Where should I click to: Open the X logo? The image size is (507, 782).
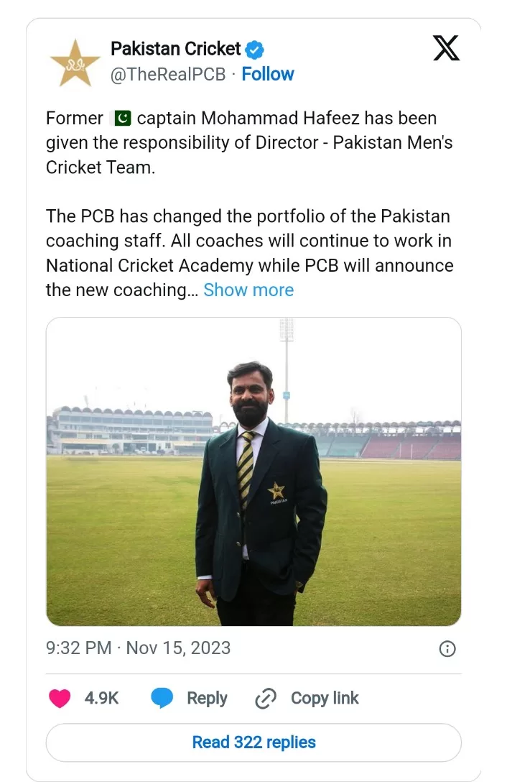pyautogui.click(x=446, y=49)
